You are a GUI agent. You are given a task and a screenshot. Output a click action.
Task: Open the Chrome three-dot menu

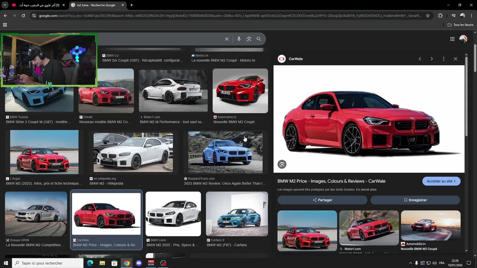coord(471,16)
